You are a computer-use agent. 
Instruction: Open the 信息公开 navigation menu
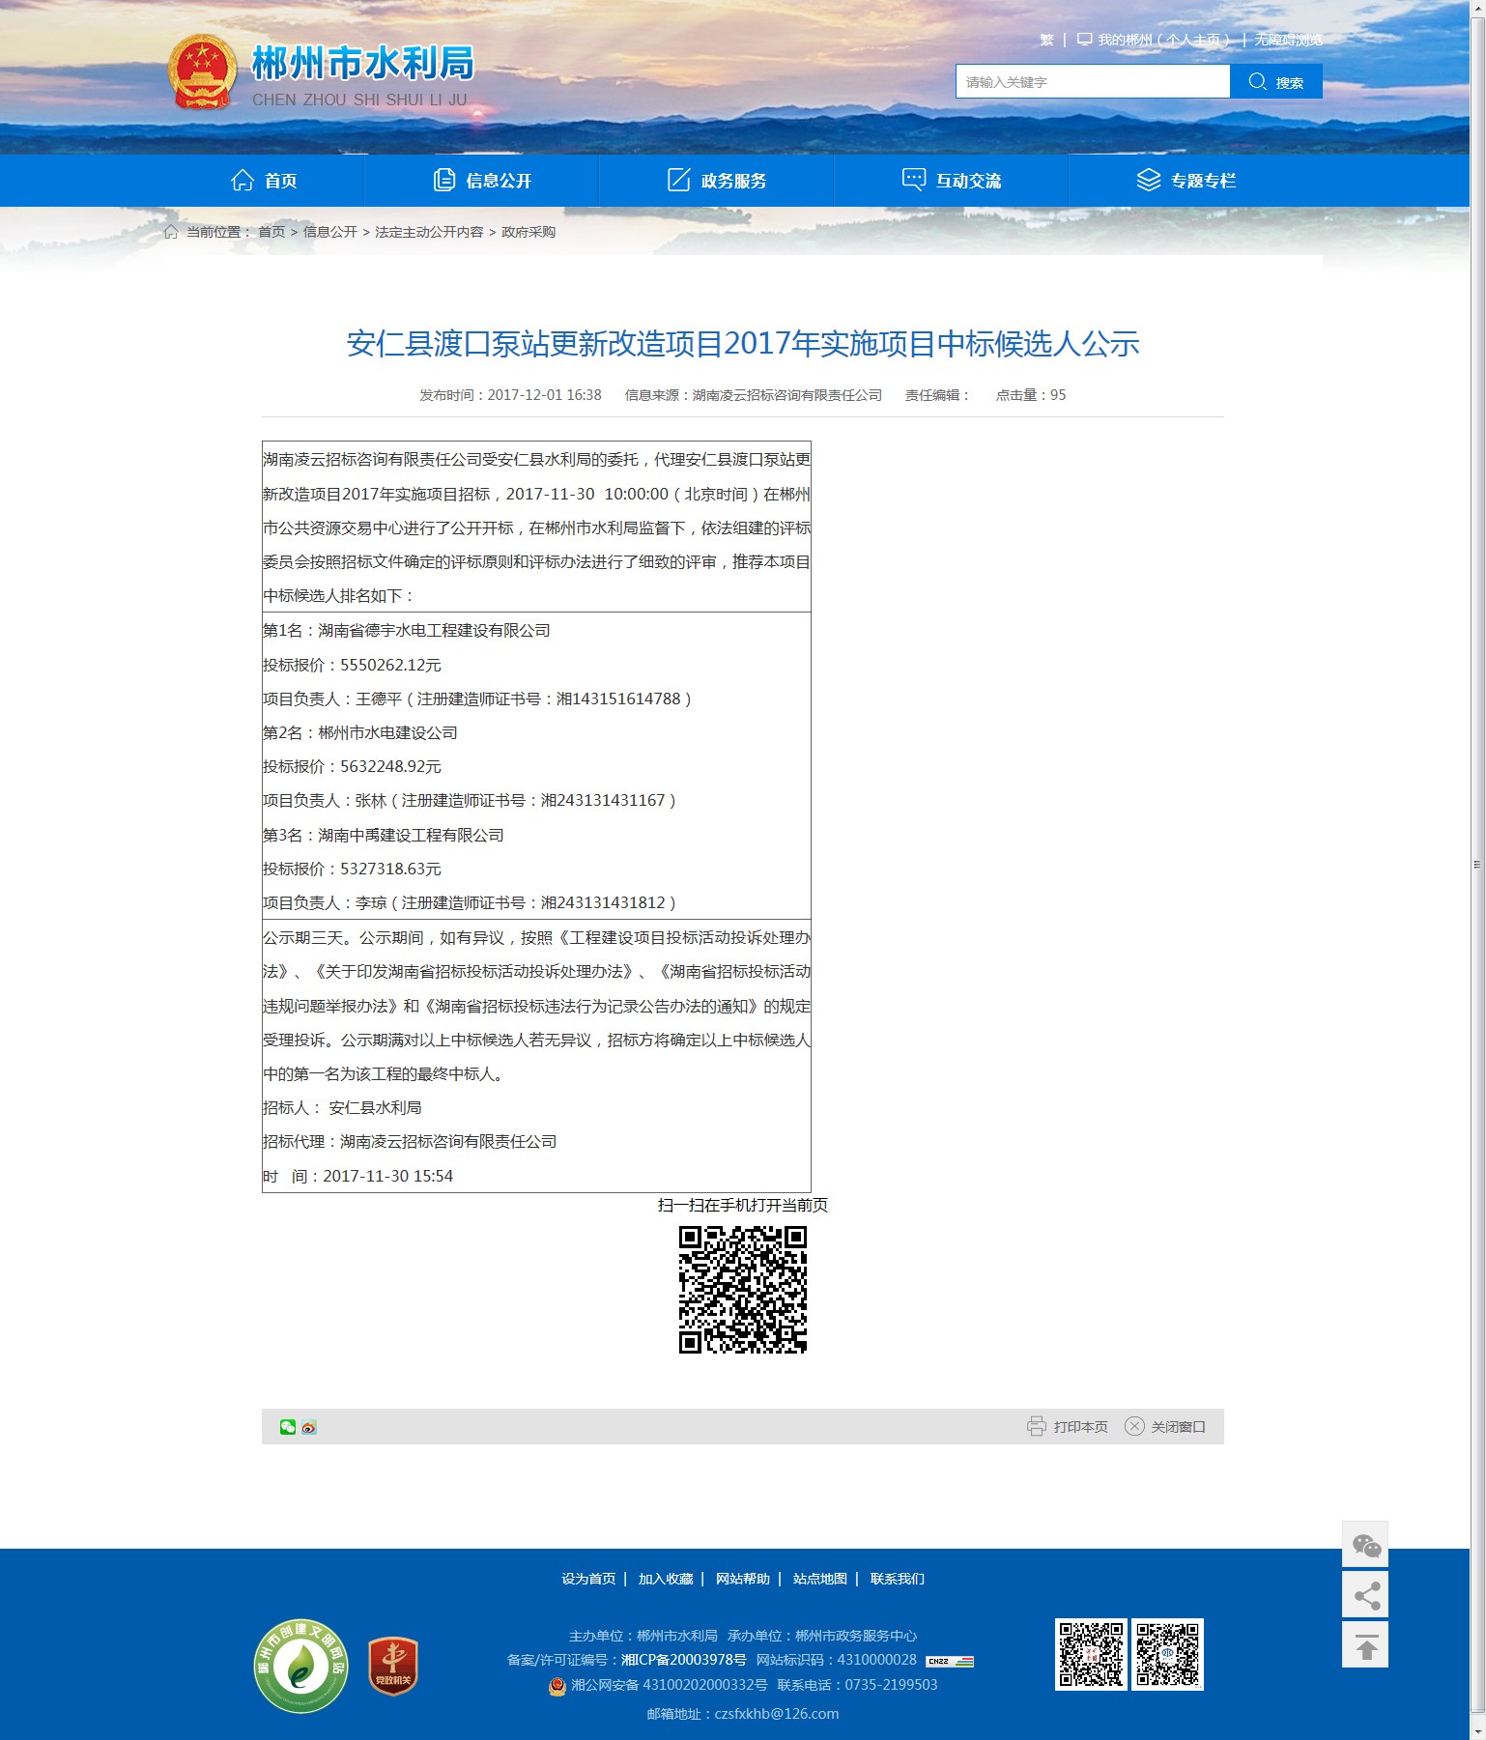pyautogui.click(x=482, y=181)
